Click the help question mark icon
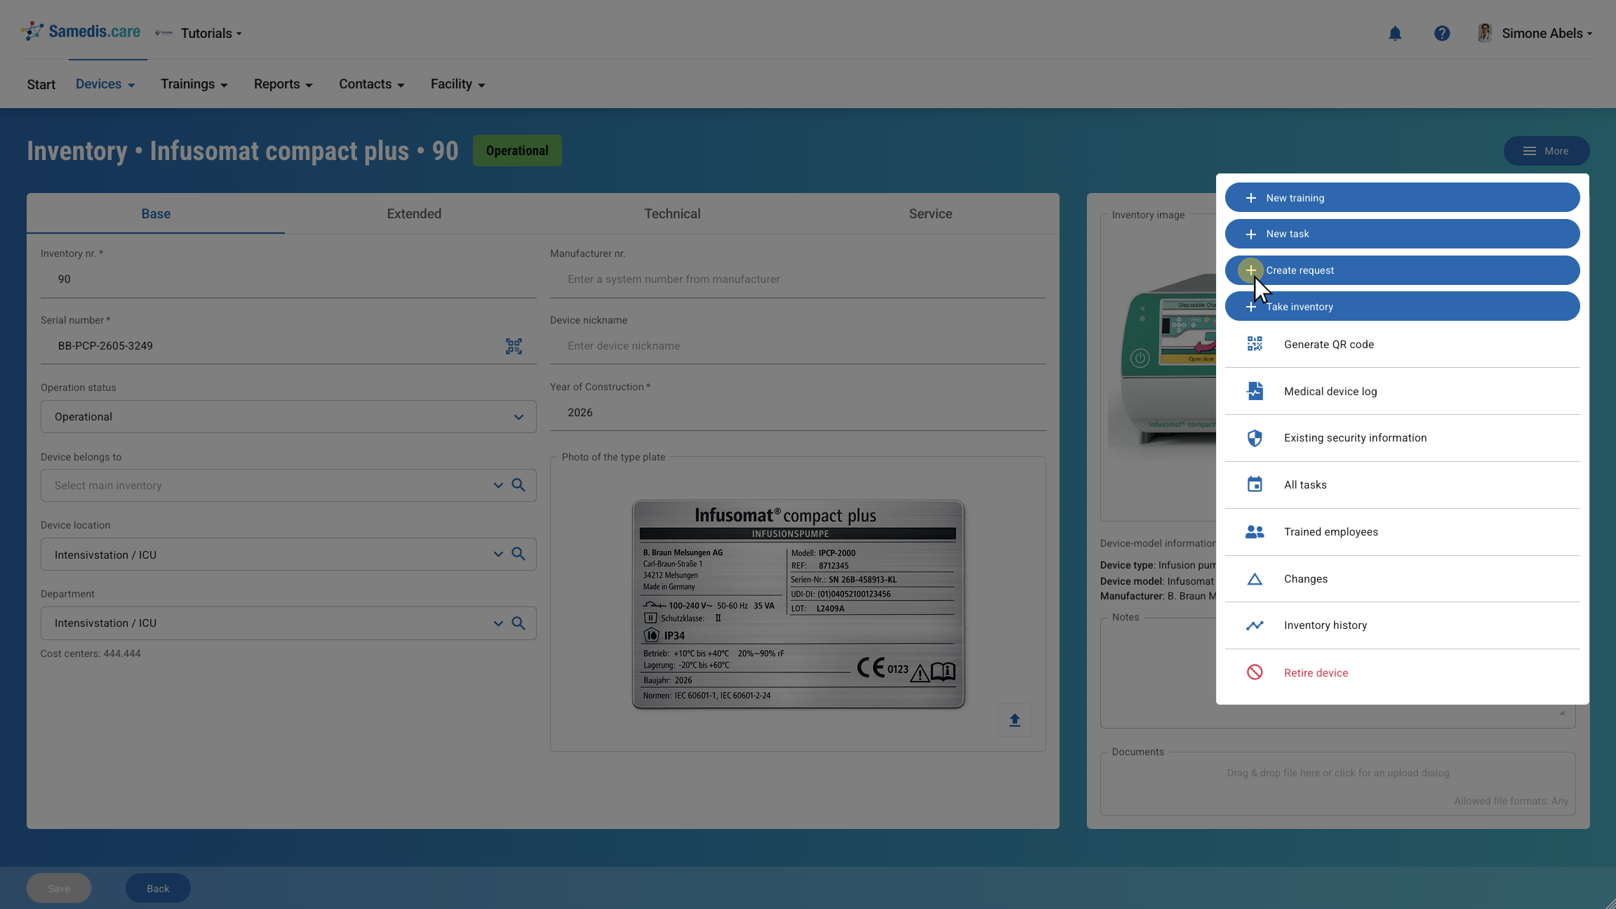 click(1442, 34)
